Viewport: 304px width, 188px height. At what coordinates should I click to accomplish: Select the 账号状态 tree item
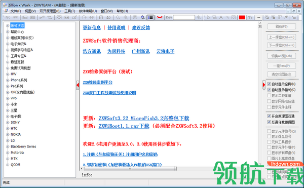[17, 25]
